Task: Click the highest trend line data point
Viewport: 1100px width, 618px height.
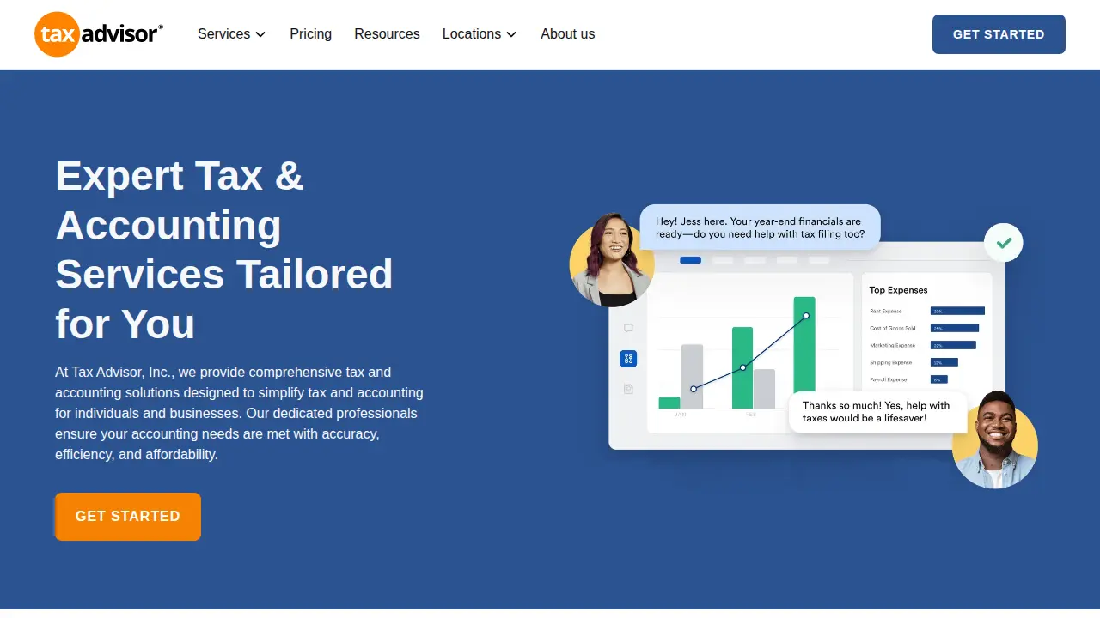Action: (806, 316)
